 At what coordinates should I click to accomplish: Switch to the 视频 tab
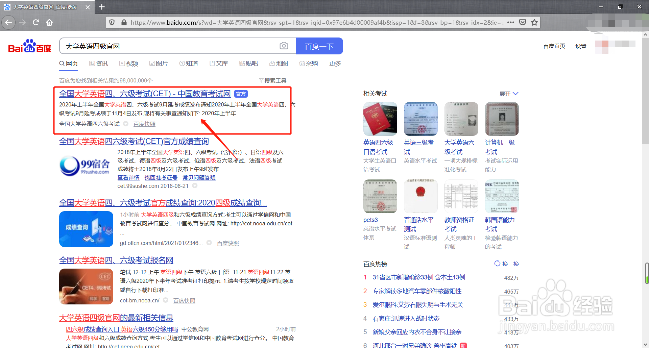coord(128,64)
